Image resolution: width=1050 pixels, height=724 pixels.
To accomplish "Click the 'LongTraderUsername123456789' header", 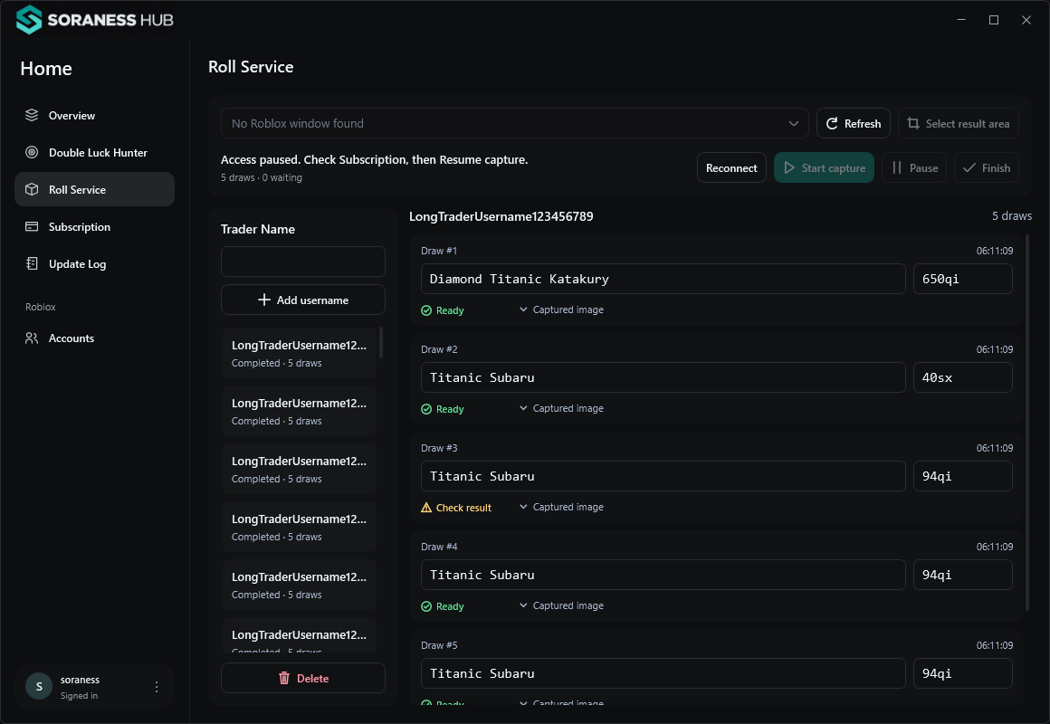I will pos(501,216).
